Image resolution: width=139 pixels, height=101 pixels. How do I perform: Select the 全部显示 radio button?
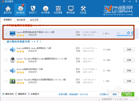pos(29,94)
